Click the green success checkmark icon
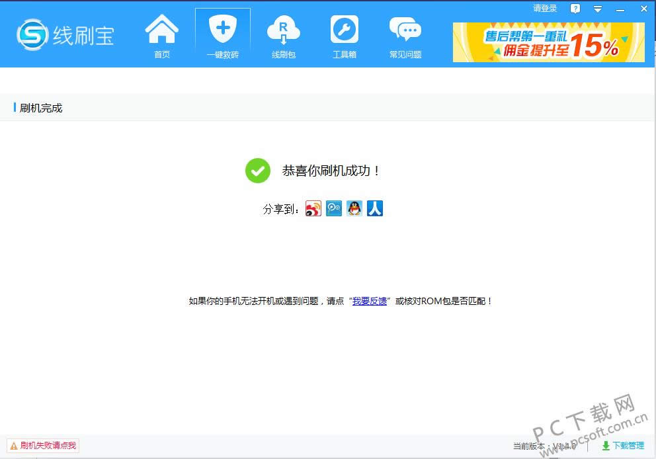 click(258, 171)
